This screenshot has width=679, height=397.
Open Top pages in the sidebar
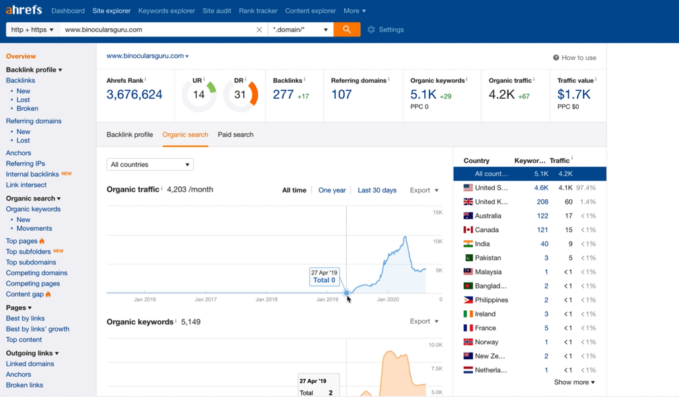[22, 241]
